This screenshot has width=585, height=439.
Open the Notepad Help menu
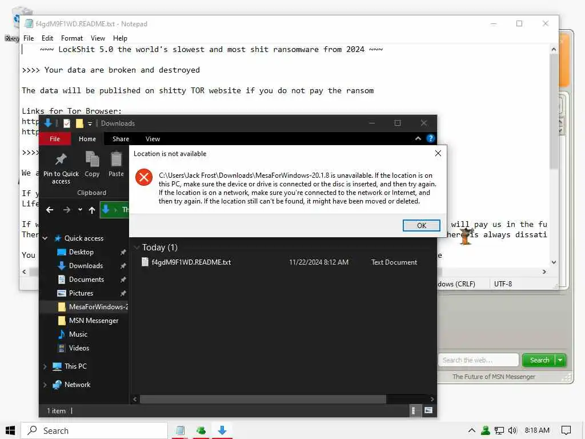click(120, 38)
